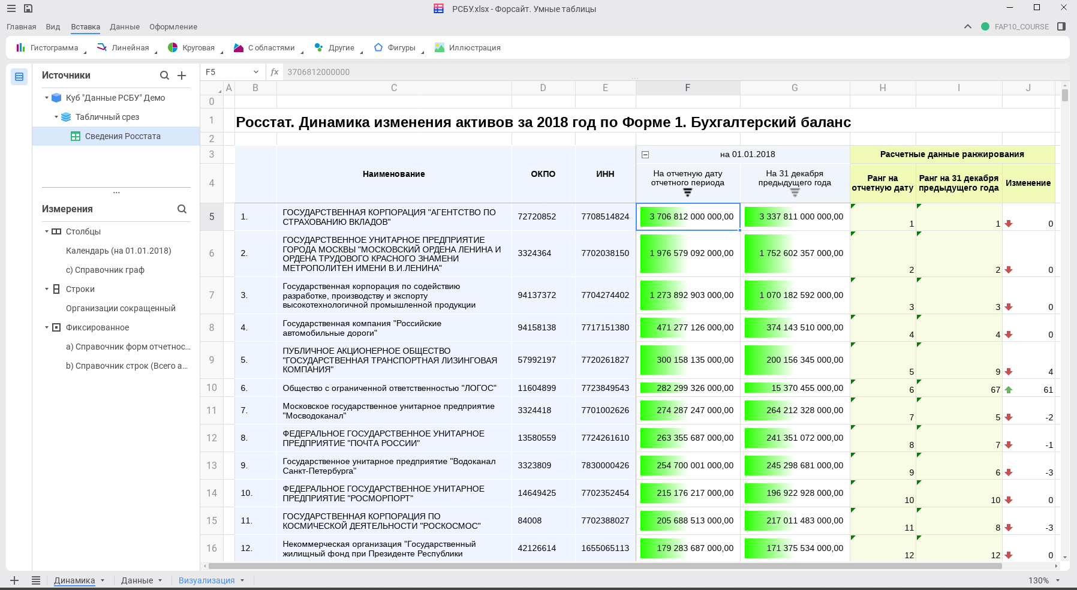The width and height of the screenshot is (1077, 590).
Task: Select a) Справочник форм отчетности item
Action: pyautogui.click(x=128, y=347)
